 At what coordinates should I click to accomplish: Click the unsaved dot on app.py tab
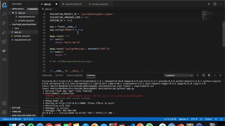56,4
